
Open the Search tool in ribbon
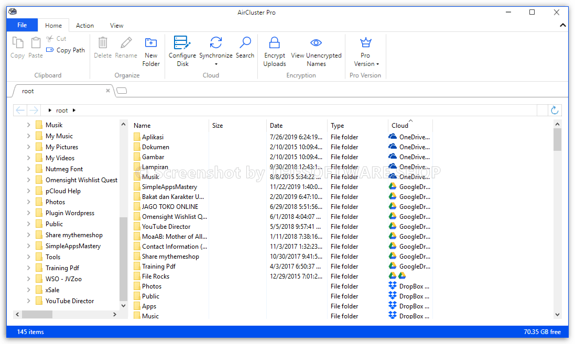point(245,43)
